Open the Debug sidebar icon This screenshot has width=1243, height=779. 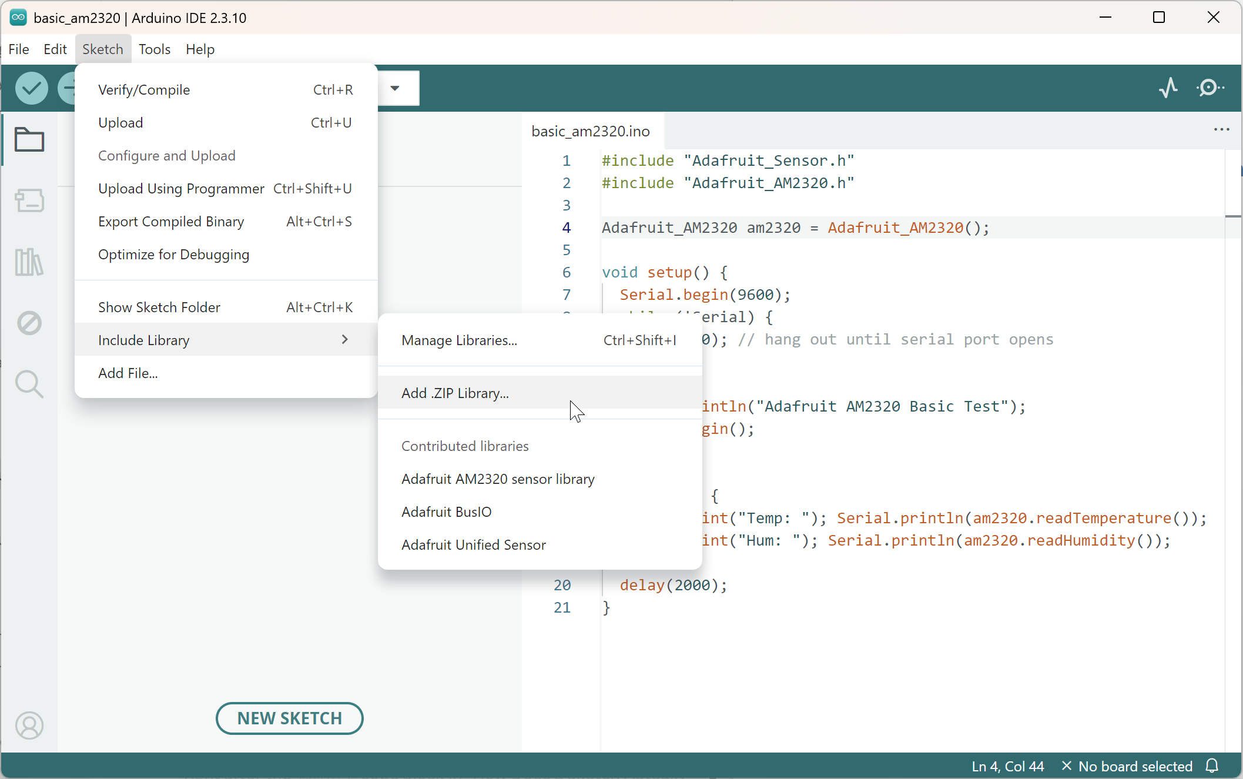pyautogui.click(x=29, y=323)
